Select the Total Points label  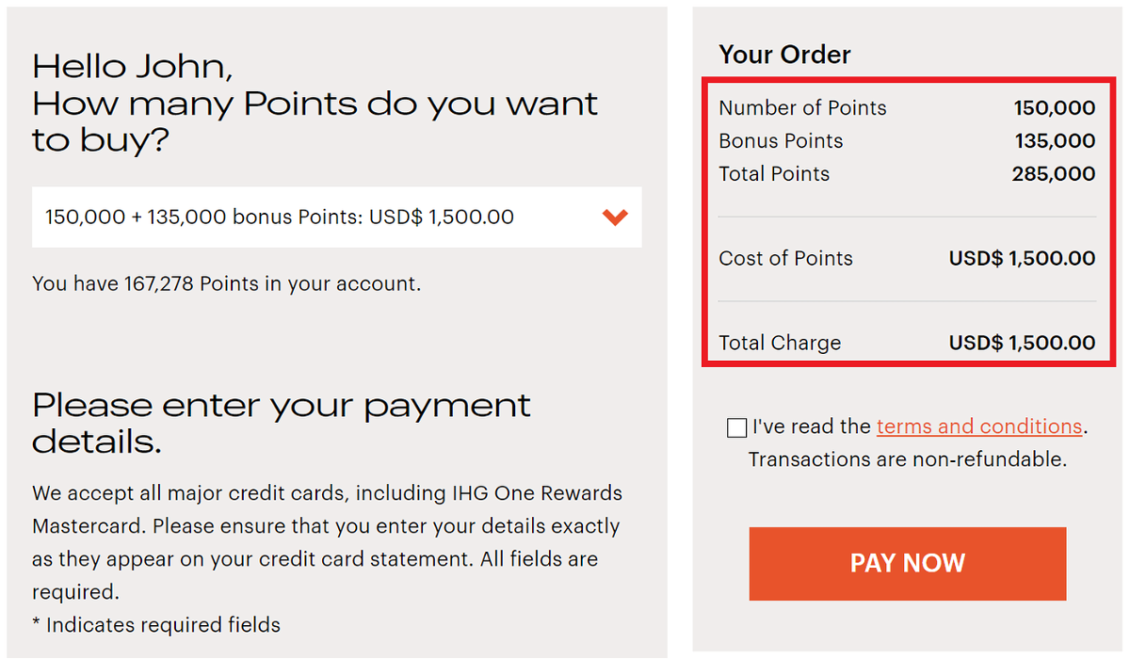[x=774, y=174]
